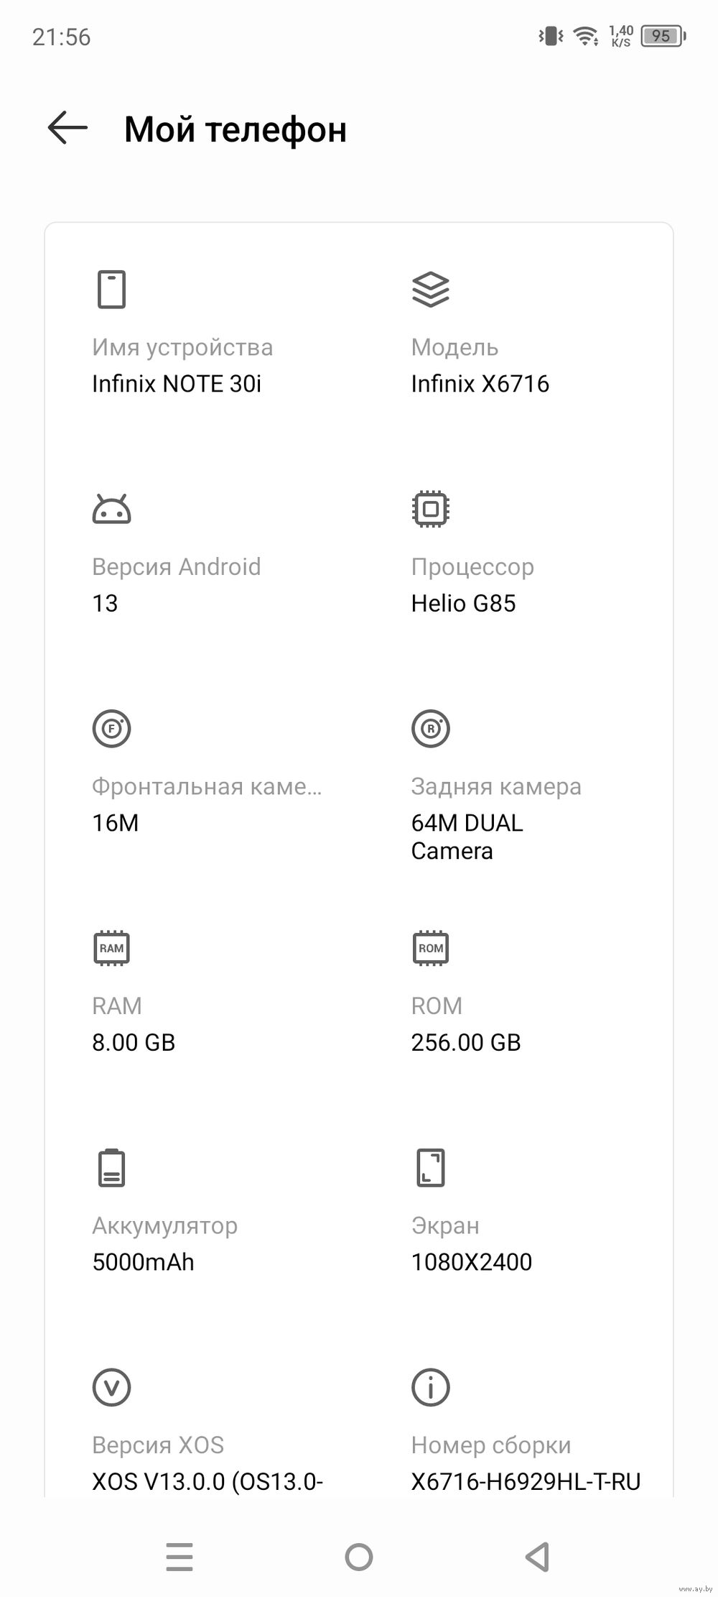
Task: Tap the Wi-Fi status bar icon
Action: (x=586, y=36)
